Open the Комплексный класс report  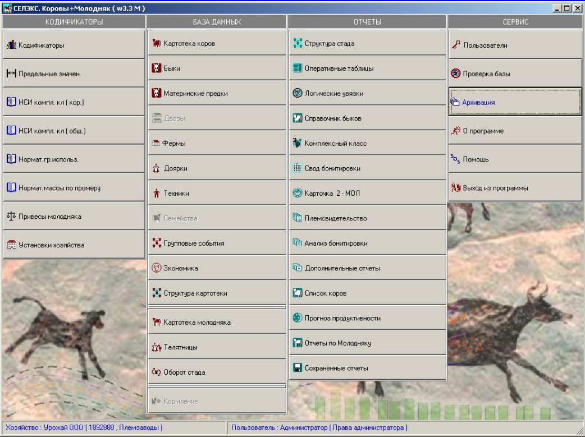pyautogui.click(x=368, y=143)
